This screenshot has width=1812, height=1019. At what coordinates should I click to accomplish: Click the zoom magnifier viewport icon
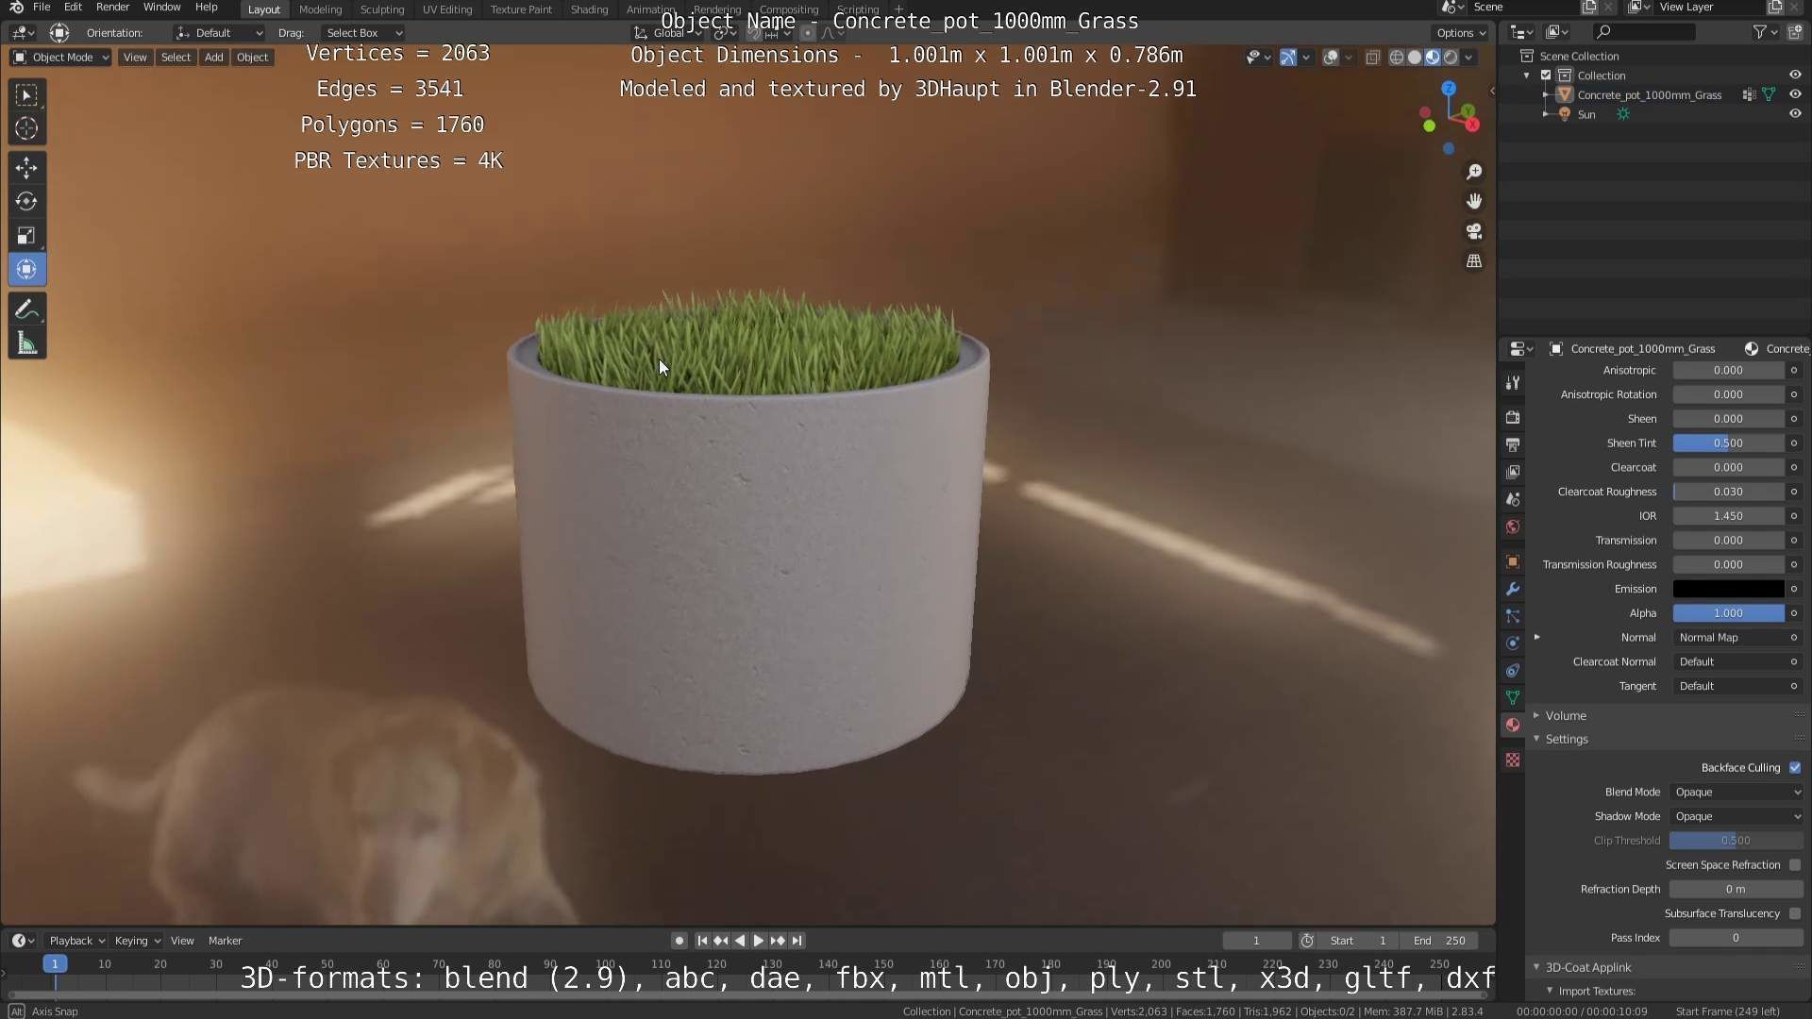(x=1473, y=172)
